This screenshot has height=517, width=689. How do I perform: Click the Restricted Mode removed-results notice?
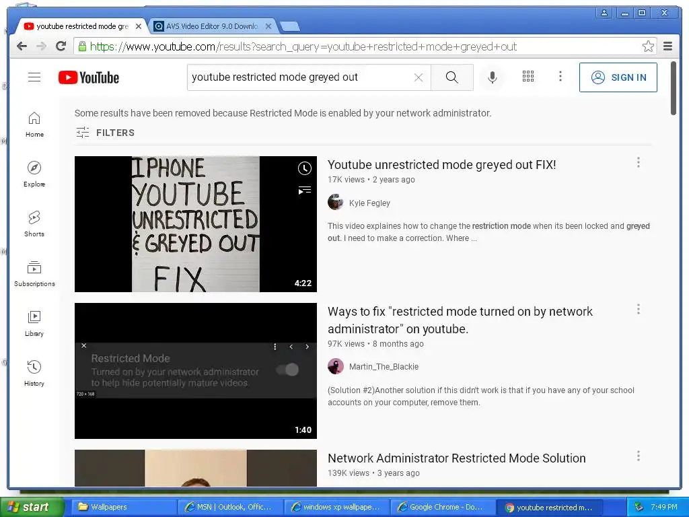(x=283, y=113)
